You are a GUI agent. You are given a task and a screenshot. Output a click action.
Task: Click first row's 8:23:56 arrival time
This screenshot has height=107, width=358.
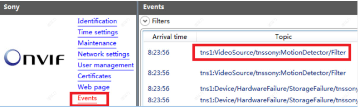(158, 53)
